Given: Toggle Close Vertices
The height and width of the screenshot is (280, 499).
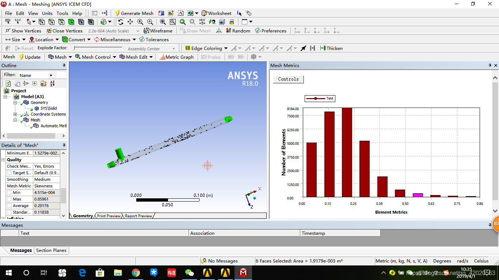Looking at the screenshot, I should [64, 31].
